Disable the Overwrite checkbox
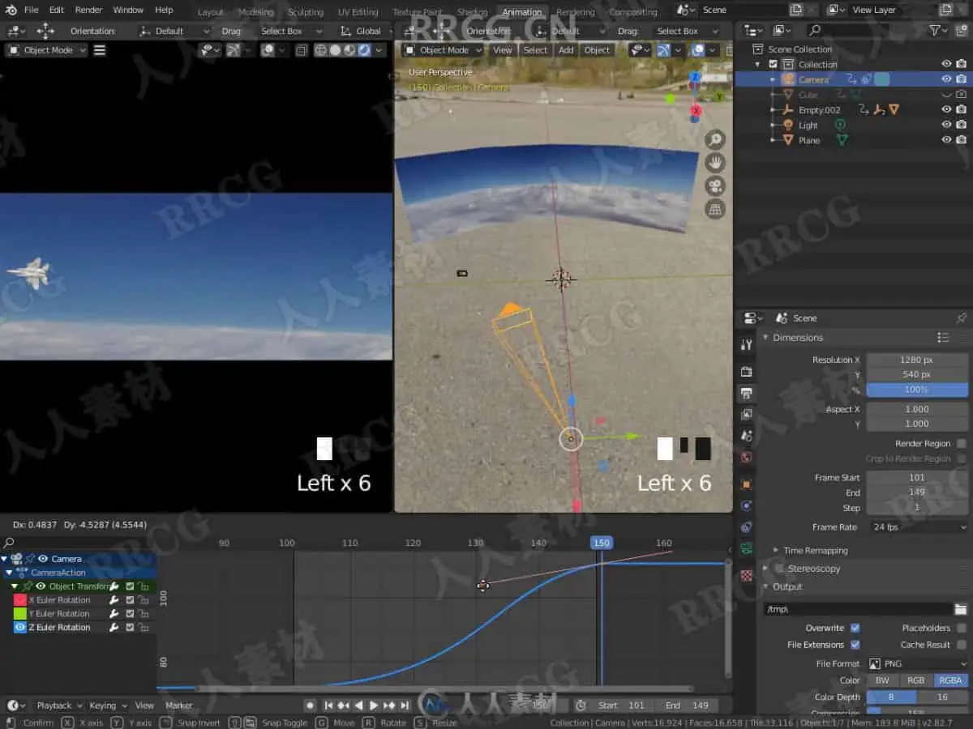973x729 pixels. point(855,628)
